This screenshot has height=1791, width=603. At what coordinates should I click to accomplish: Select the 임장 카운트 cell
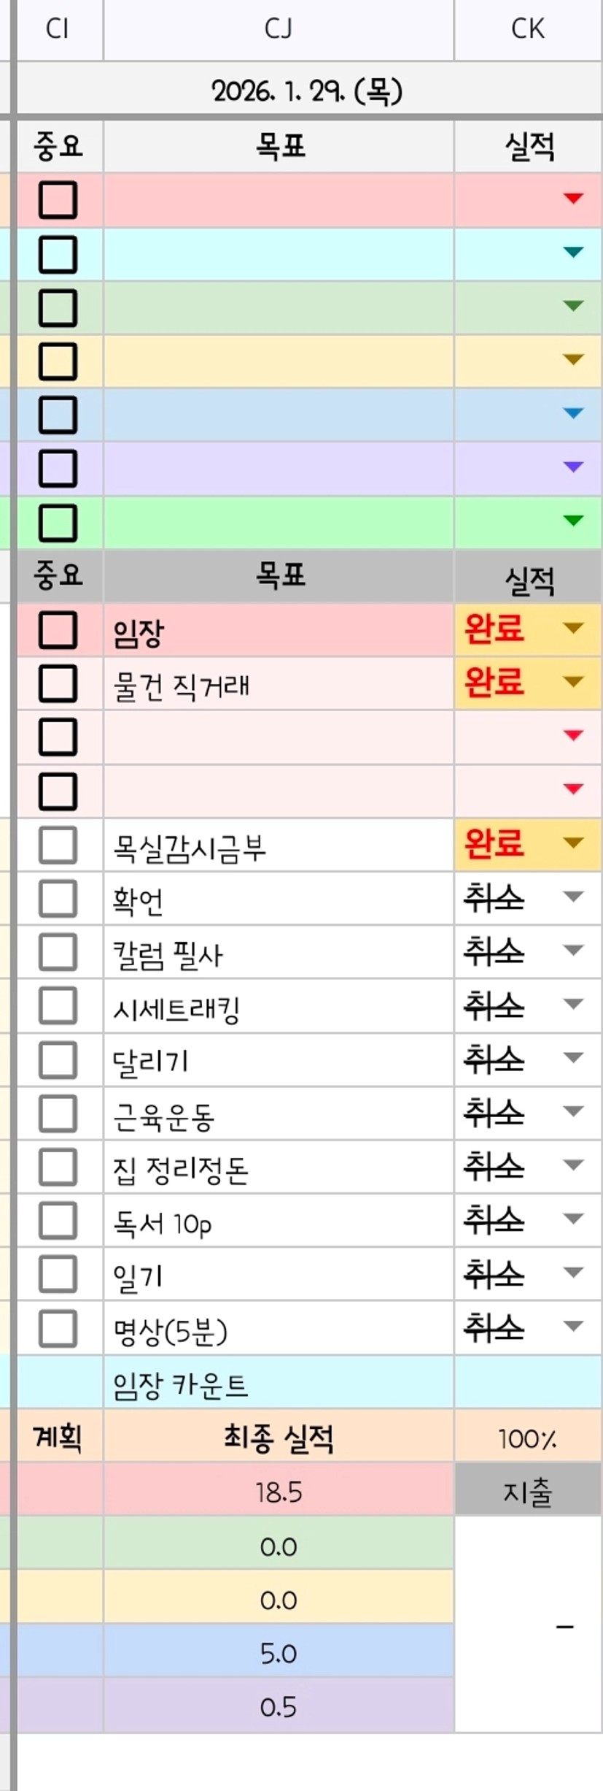point(279,1384)
